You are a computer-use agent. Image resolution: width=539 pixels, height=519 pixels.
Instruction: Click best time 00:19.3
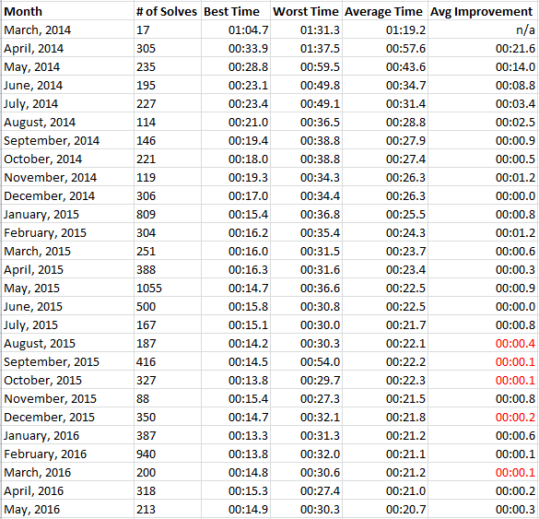pos(236,177)
